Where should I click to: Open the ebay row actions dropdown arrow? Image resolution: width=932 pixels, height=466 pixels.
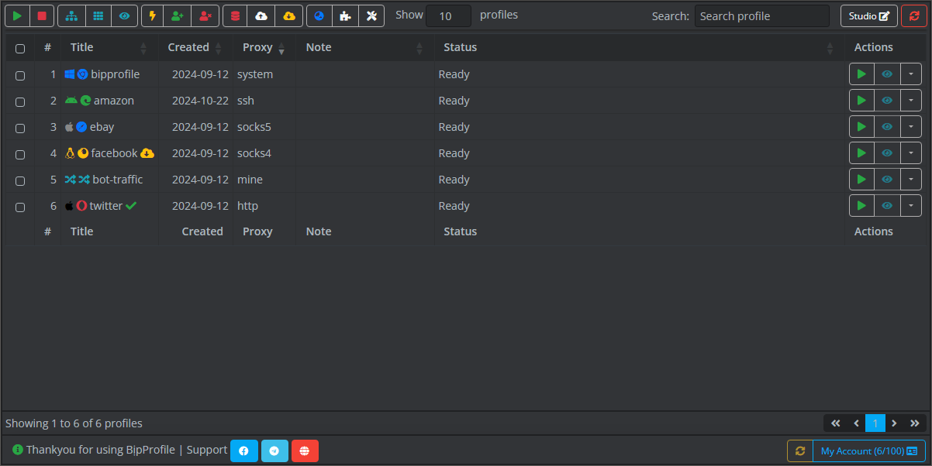point(911,127)
